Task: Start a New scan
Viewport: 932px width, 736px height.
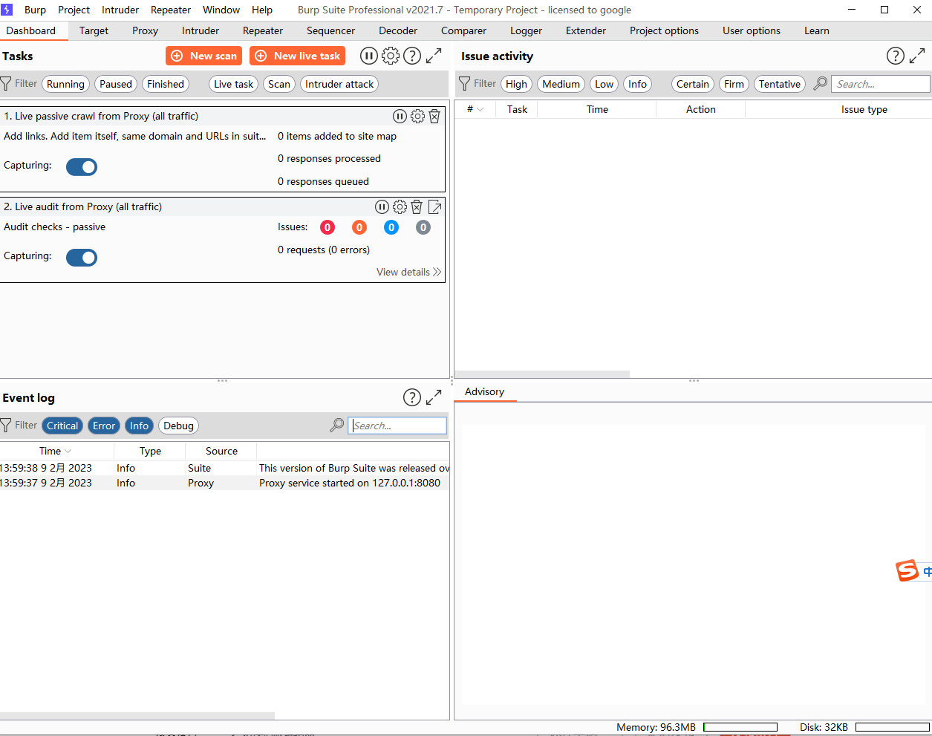Action: coord(203,56)
